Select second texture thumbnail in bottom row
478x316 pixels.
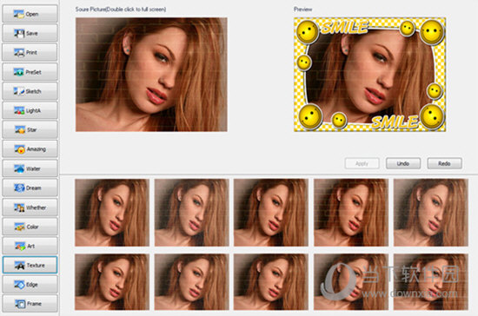click(192, 282)
